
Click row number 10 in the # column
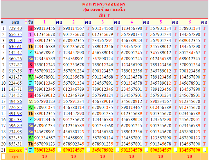coord(3,83)
